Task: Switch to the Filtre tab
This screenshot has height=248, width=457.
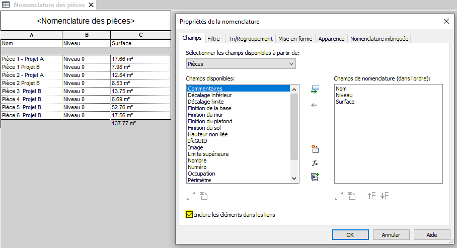Action: point(213,39)
